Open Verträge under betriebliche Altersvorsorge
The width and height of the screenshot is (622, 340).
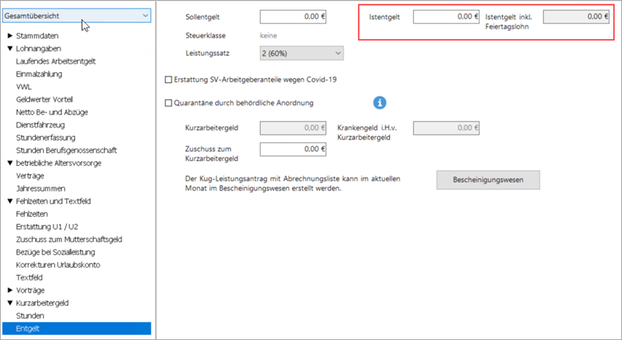(x=30, y=176)
